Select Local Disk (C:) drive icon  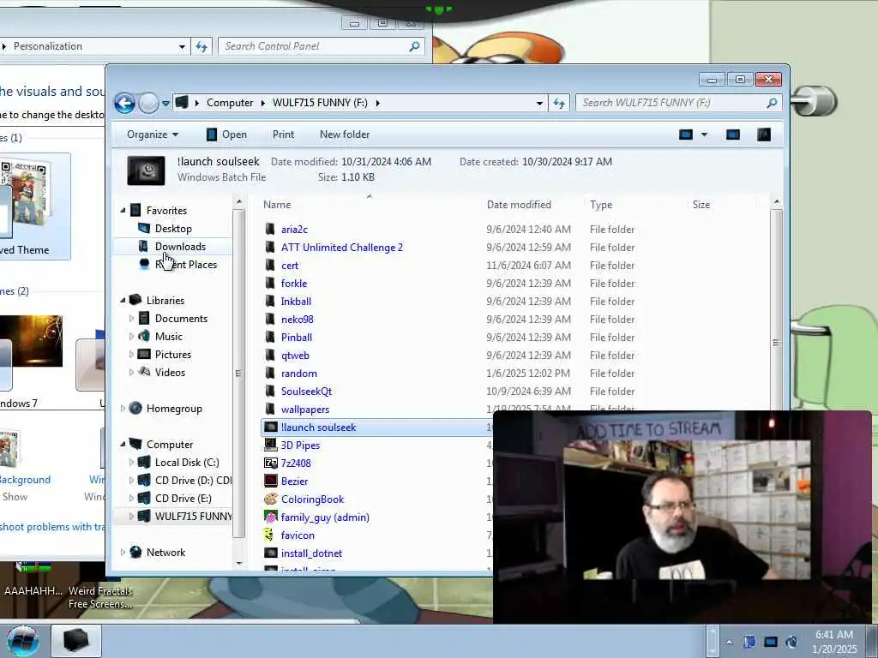144,462
